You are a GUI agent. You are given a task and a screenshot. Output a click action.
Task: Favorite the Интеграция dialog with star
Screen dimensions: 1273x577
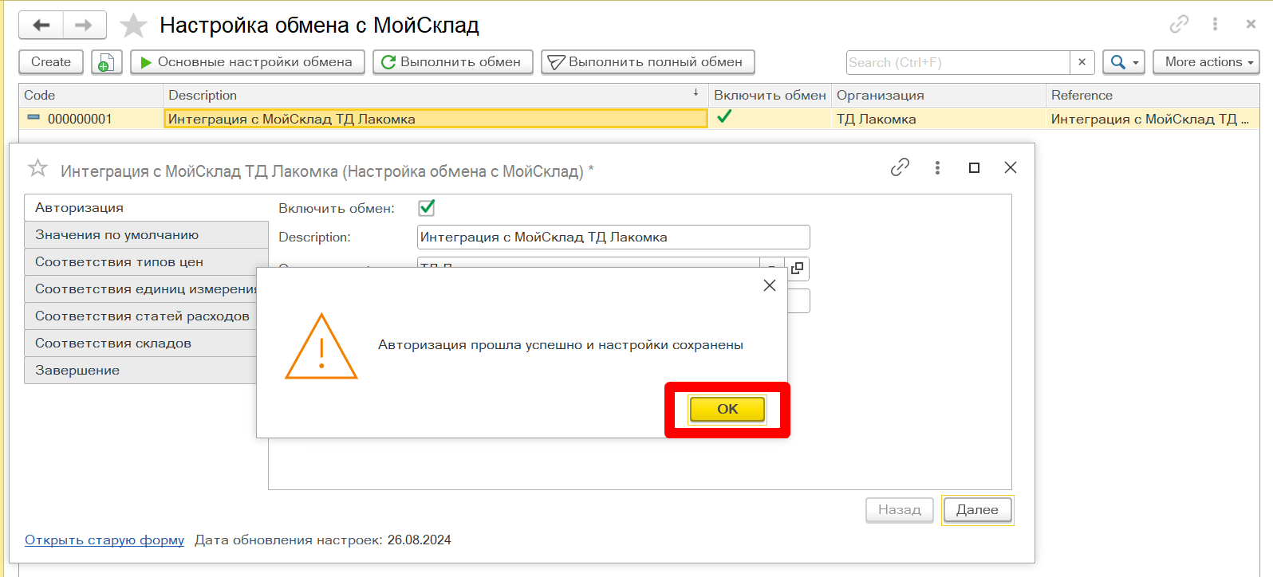coord(37,168)
